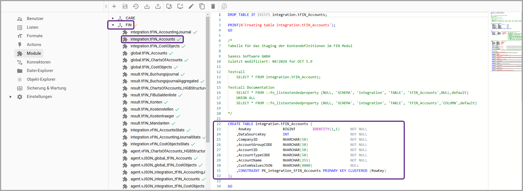The width and height of the screenshot is (523, 191).
Task: Select integration.tFIN_CostObjects in the tree
Action: (155, 46)
